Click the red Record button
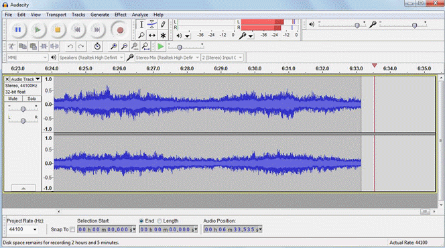Screen dimensions: 445x248 click(120, 30)
